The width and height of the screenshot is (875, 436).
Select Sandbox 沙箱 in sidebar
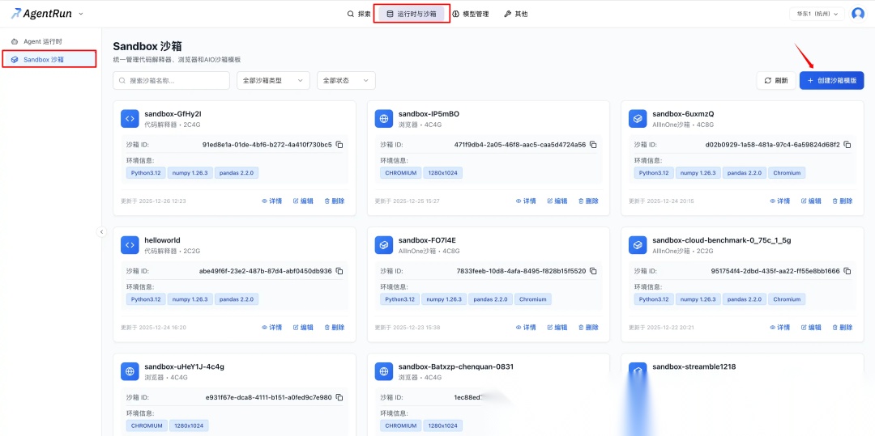coord(50,59)
